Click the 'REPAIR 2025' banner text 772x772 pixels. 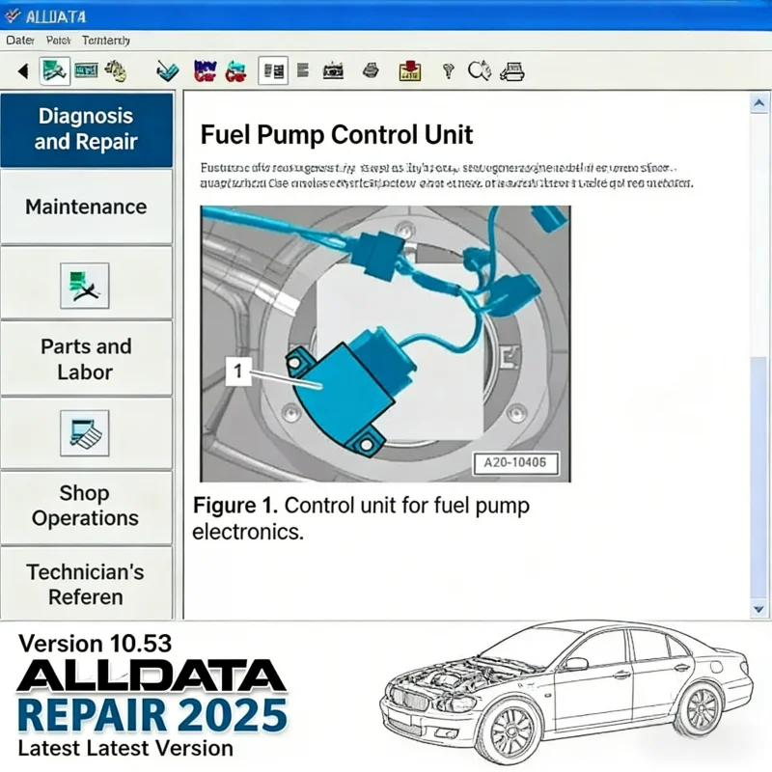(x=152, y=715)
